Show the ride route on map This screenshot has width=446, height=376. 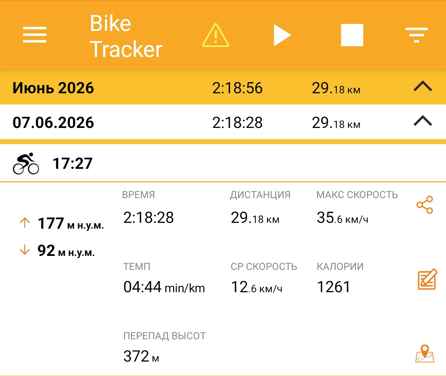click(425, 354)
